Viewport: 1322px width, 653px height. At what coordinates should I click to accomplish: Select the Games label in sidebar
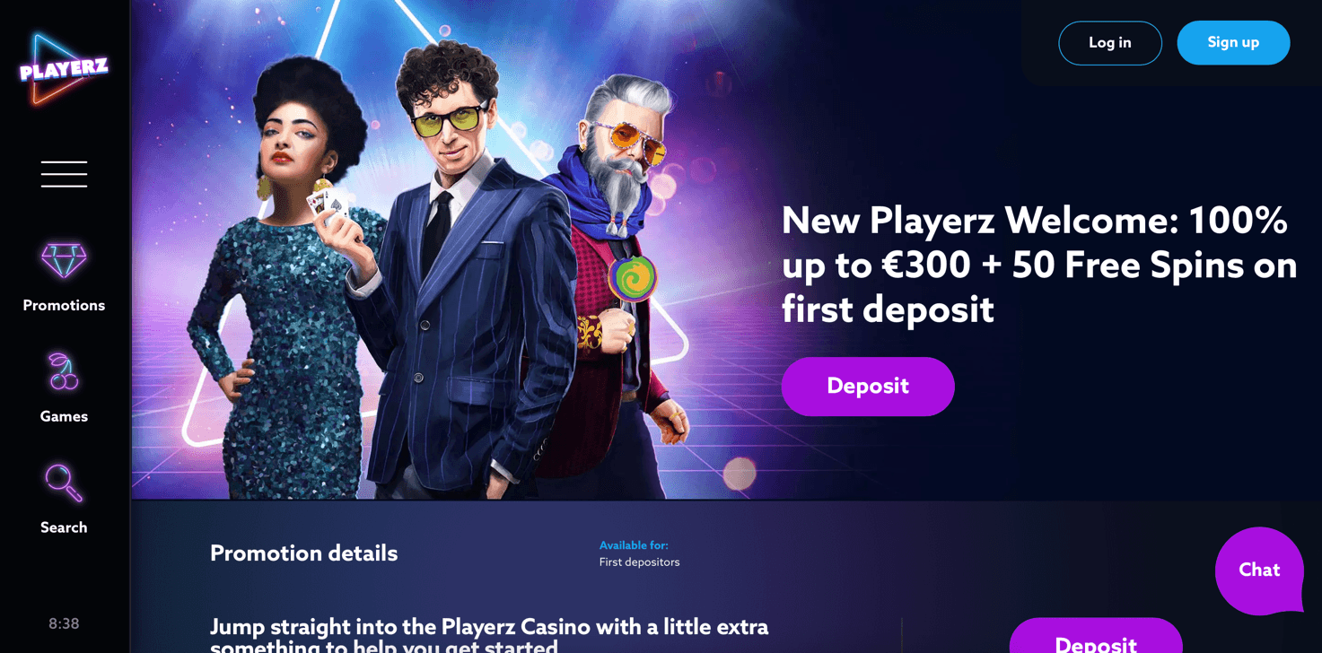64,417
